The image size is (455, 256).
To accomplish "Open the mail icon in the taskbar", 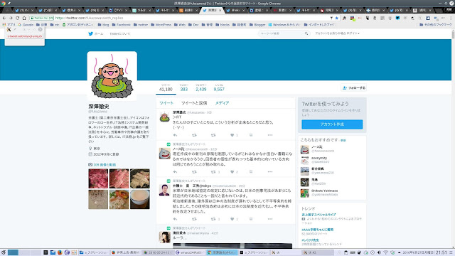I will pyautogui.click(x=53, y=252).
